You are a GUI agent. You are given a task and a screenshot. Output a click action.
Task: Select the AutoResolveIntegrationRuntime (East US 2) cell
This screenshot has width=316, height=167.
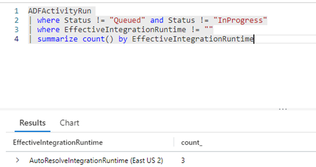pyautogui.click(x=96, y=160)
